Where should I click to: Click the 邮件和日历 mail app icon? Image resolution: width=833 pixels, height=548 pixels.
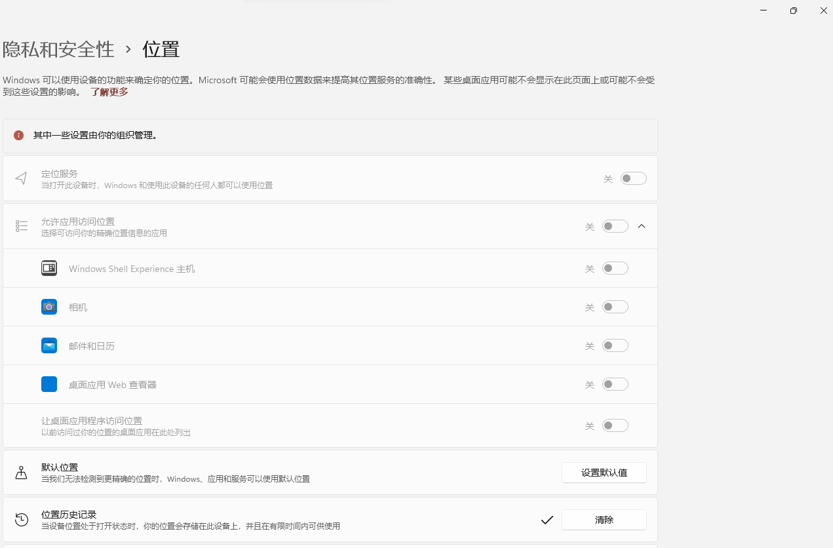[49, 345]
